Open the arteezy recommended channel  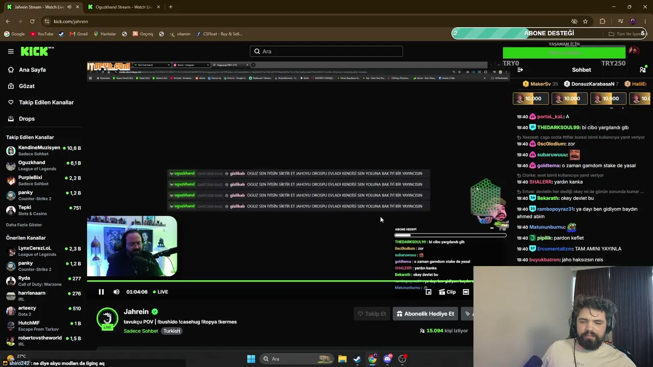[43, 311]
